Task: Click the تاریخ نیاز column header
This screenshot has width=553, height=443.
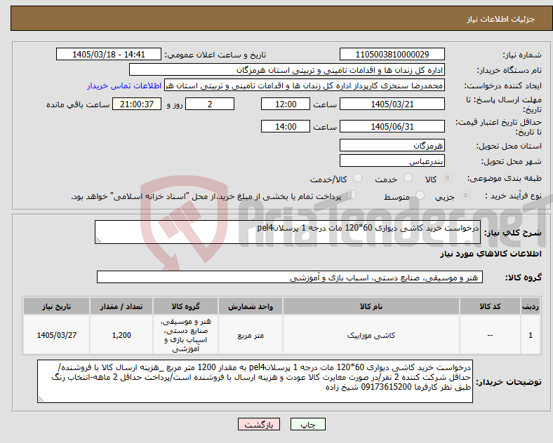Action: point(56,306)
